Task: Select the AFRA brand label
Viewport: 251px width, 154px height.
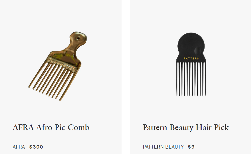Action: (x=19, y=147)
